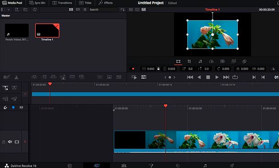Open the Fusion page at bottom
The width and height of the screenshot is (279, 168).
(x=151, y=166)
